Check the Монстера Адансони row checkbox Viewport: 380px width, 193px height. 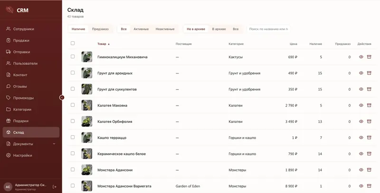(x=73, y=170)
